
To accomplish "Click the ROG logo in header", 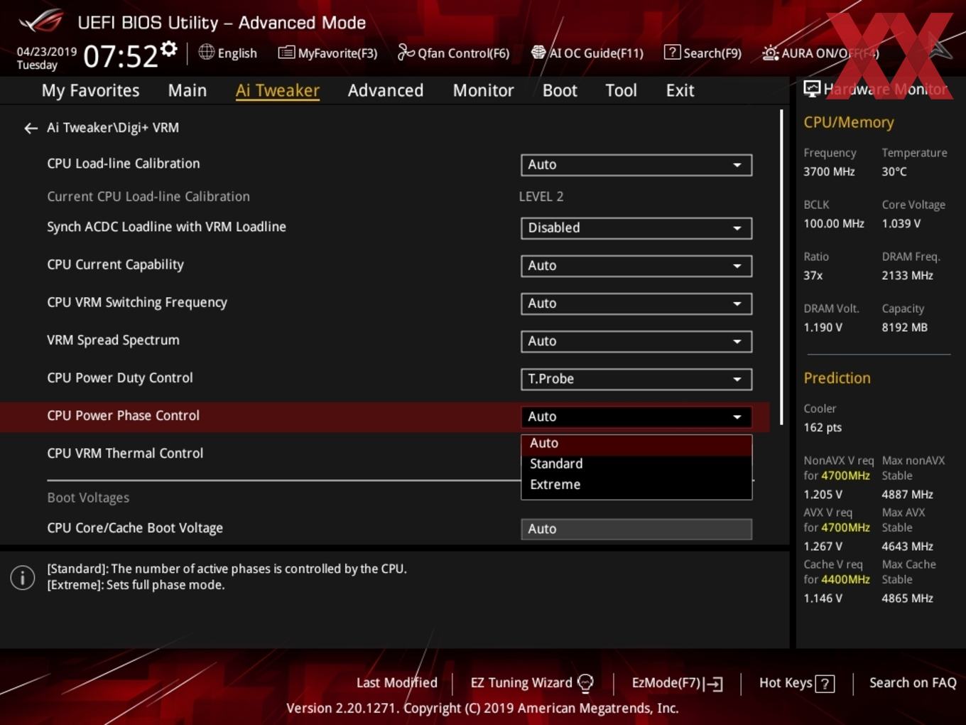I will (41, 21).
